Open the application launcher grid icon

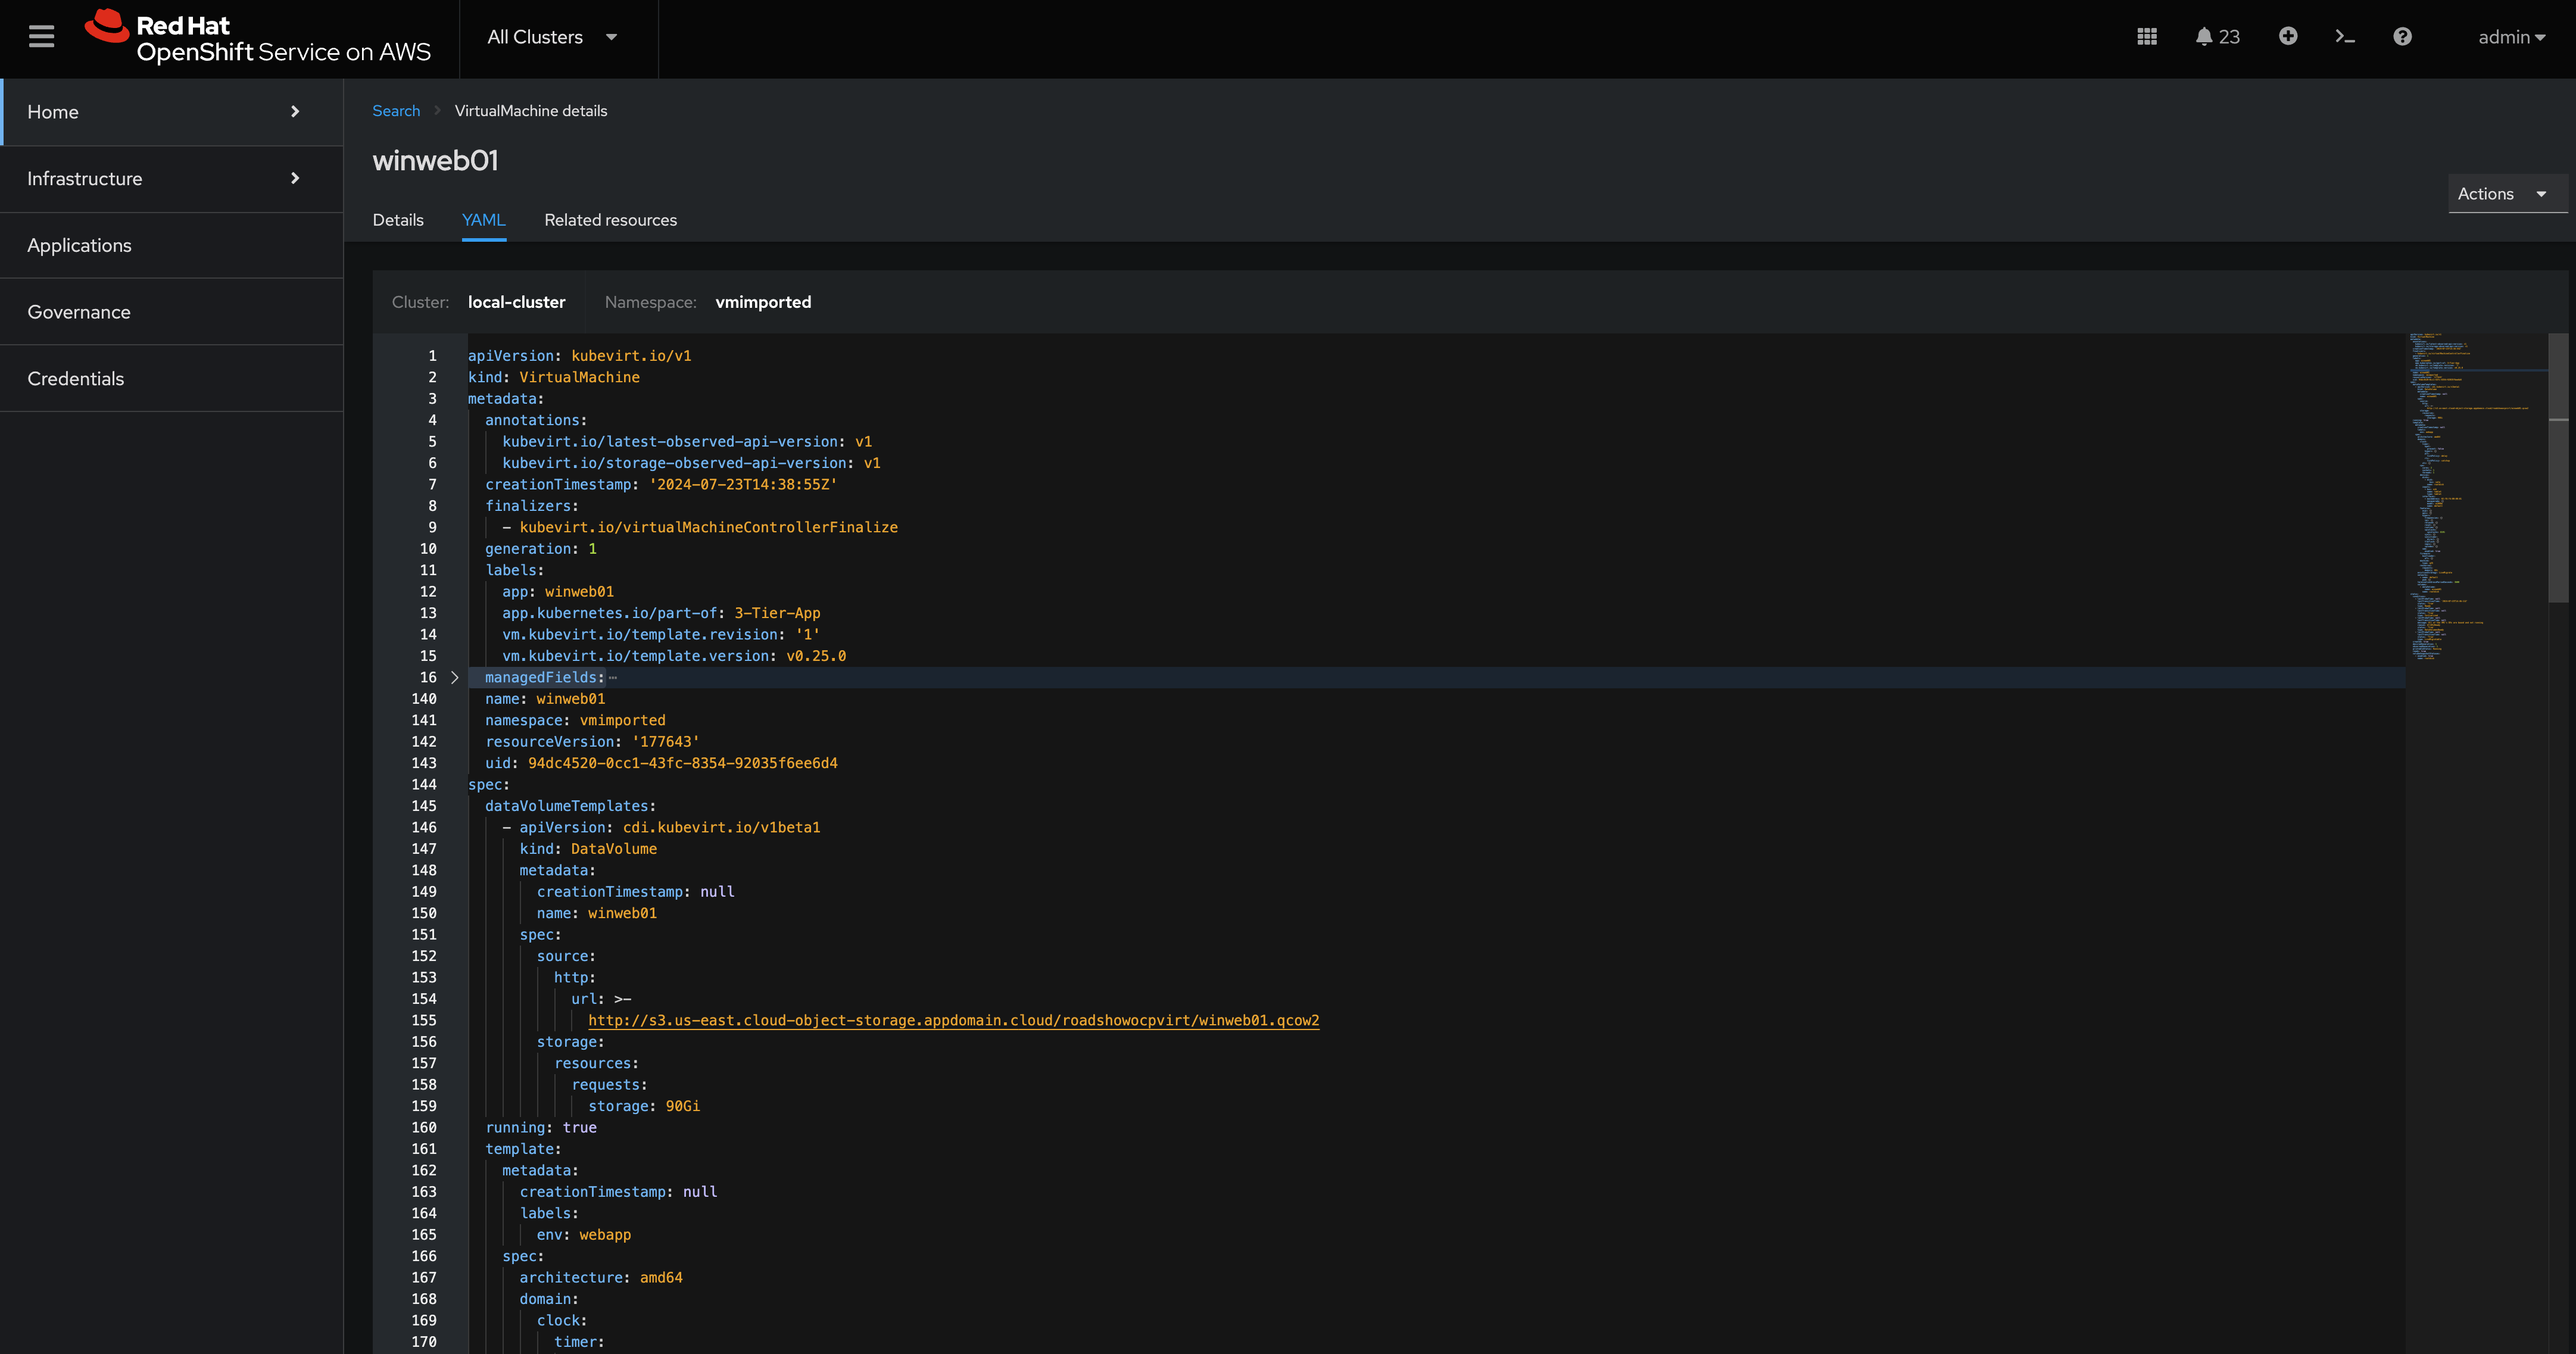[2147, 37]
